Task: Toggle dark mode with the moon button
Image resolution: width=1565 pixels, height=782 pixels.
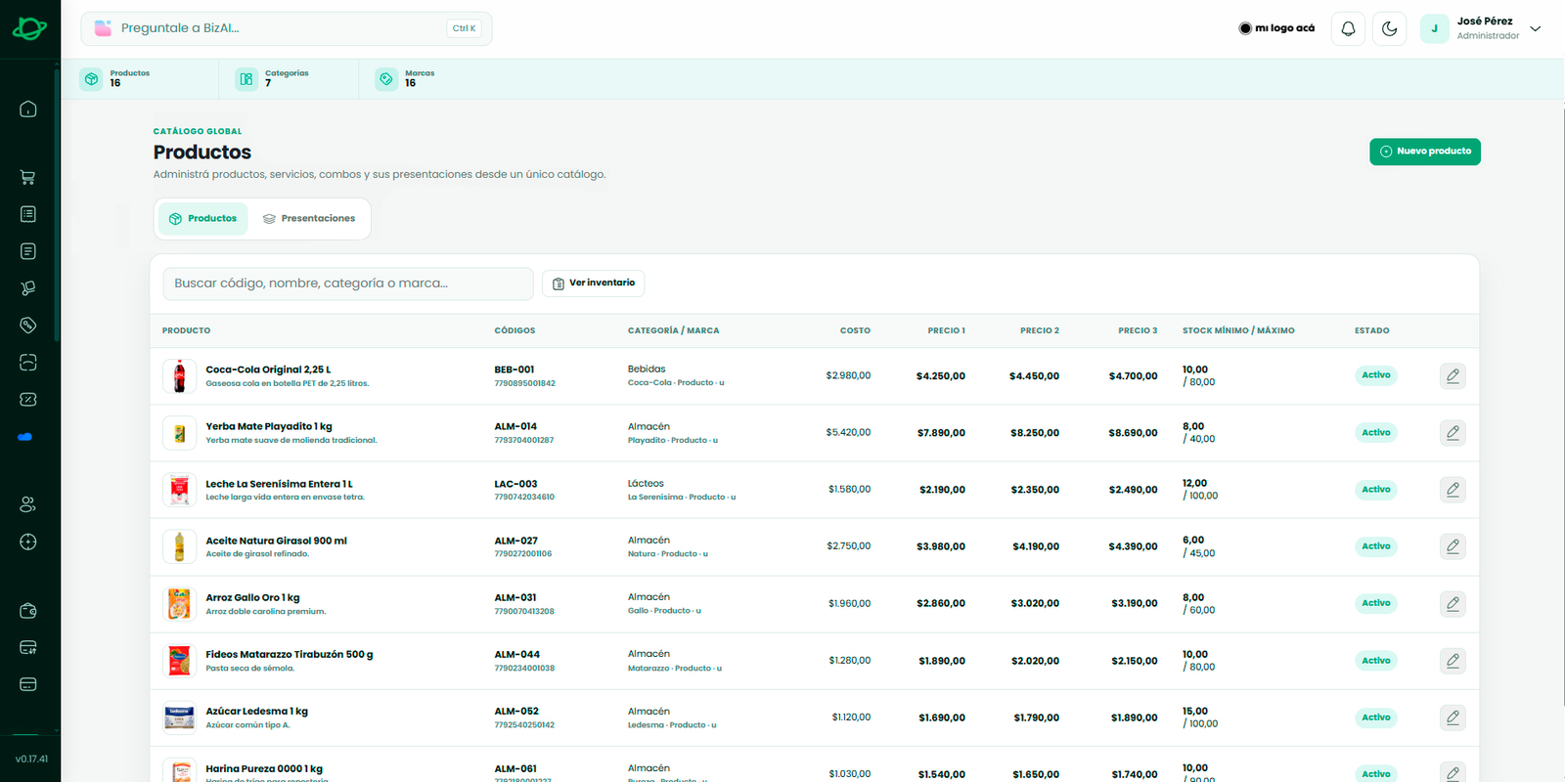Action: click(x=1389, y=28)
